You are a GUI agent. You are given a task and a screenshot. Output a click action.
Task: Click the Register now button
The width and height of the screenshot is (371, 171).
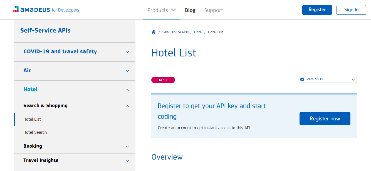coord(325,118)
